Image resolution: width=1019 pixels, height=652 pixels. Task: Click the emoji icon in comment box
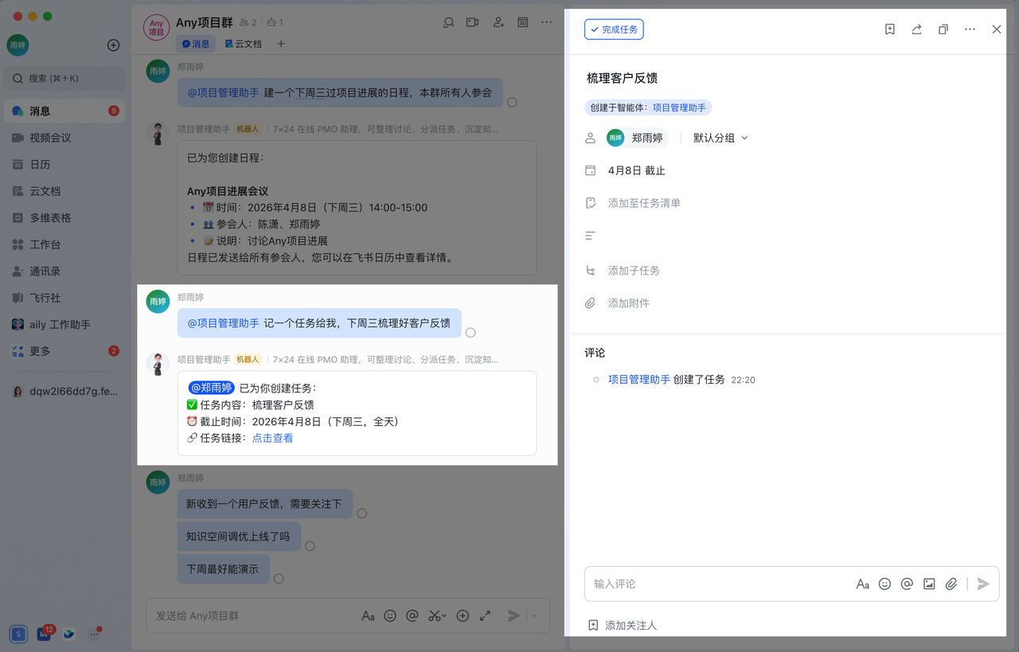884,584
